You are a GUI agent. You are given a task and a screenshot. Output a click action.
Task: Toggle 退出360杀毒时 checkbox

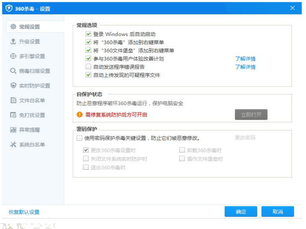[86, 167]
